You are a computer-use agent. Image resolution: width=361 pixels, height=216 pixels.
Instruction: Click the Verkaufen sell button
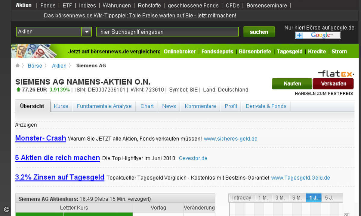[333, 84]
